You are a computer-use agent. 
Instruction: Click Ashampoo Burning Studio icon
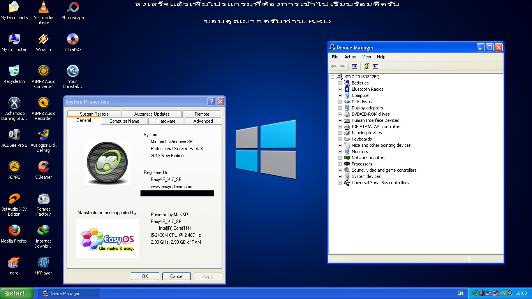[x=14, y=109]
